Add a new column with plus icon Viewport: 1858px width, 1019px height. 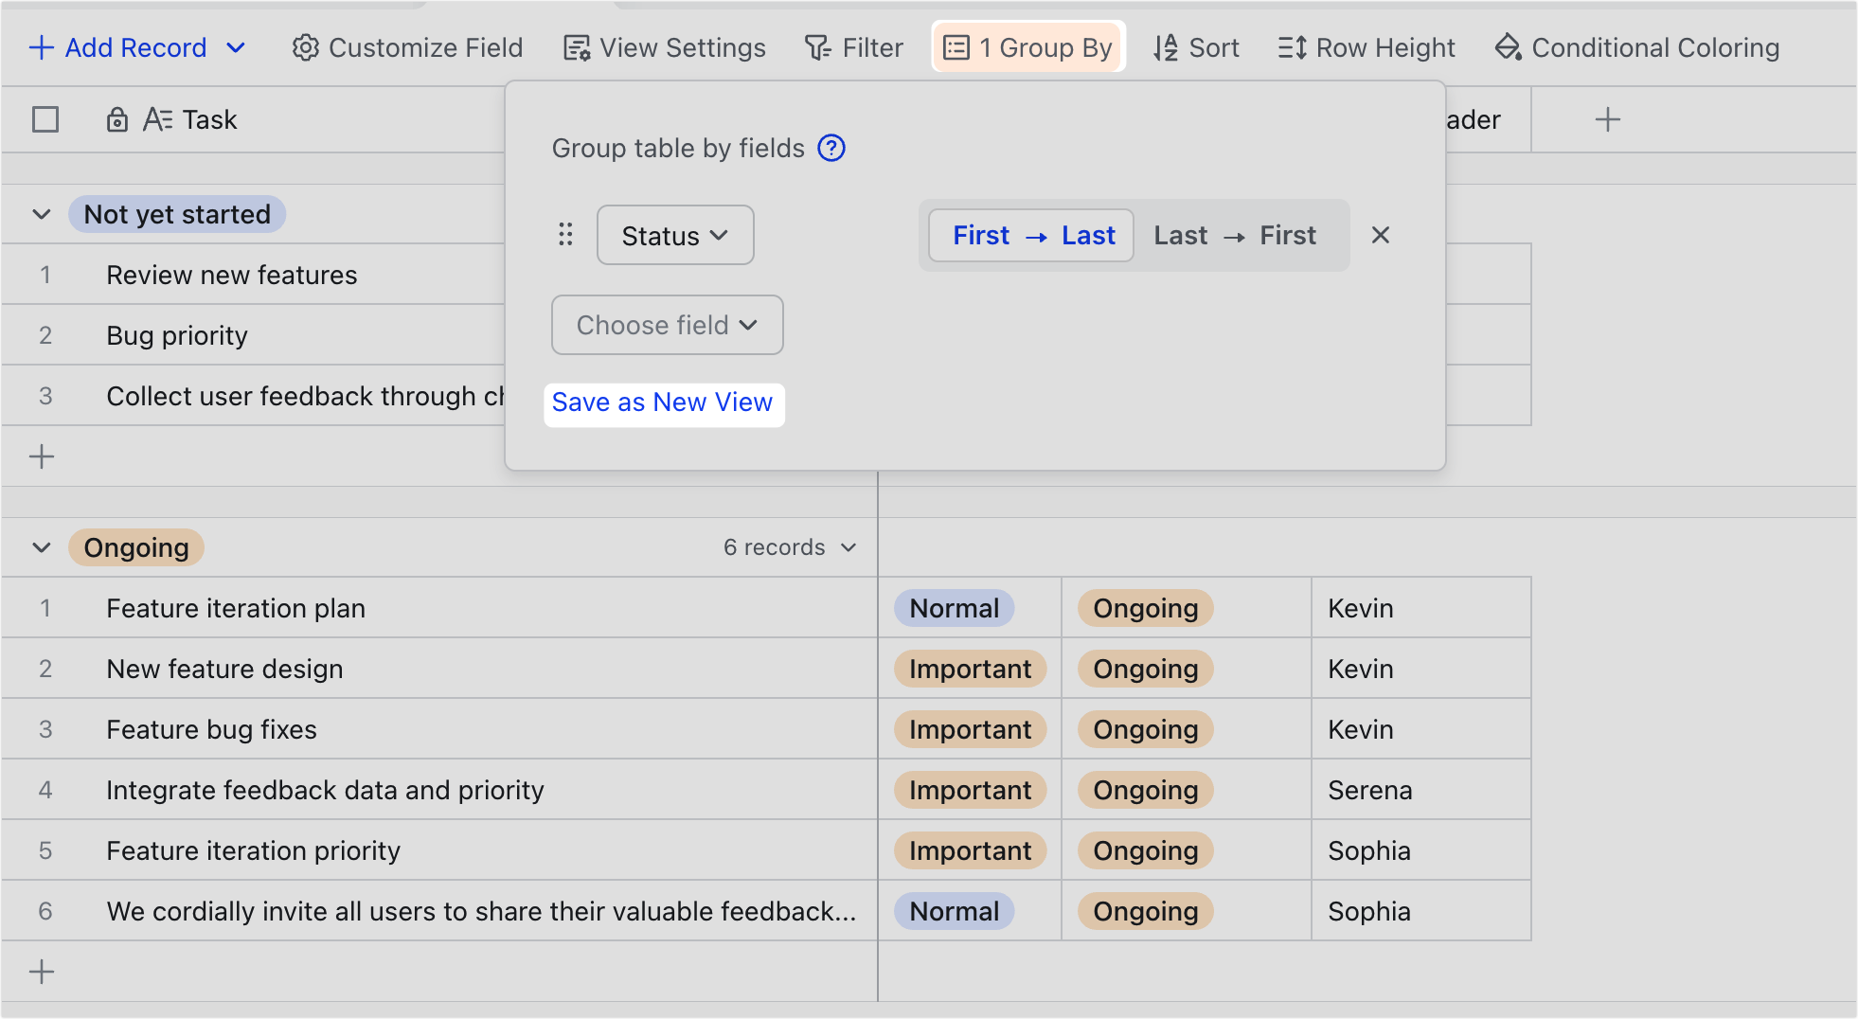pyautogui.click(x=1608, y=119)
